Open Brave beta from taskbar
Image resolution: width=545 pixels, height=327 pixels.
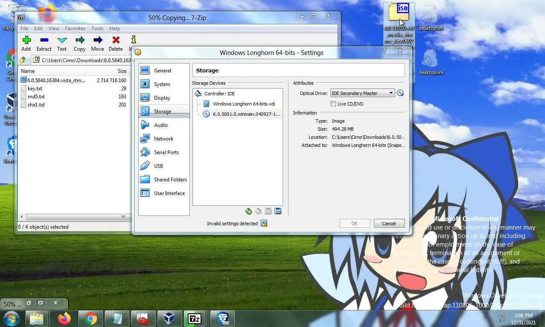(x=223, y=318)
